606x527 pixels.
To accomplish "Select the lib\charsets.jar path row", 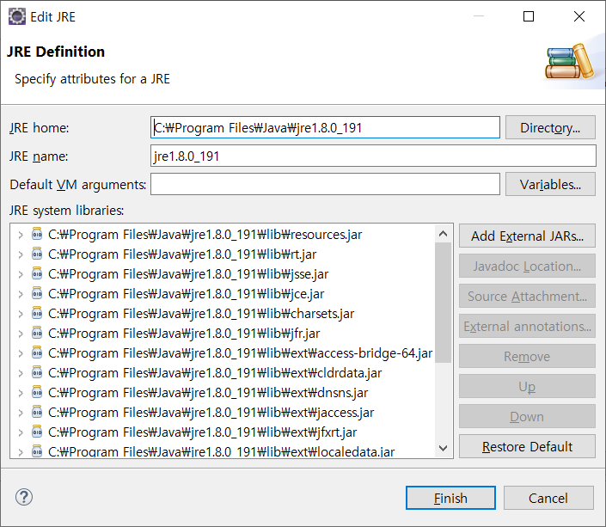I will point(201,314).
